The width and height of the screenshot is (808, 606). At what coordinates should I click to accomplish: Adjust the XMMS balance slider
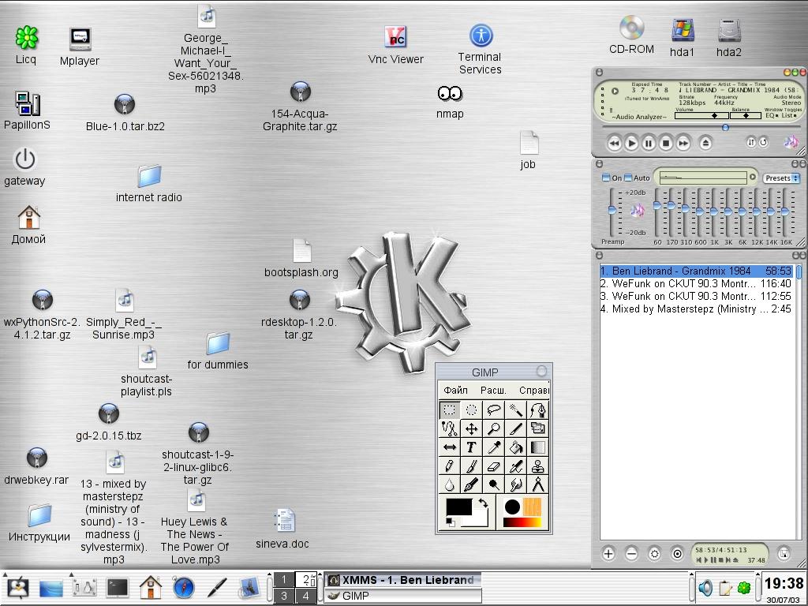pos(745,116)
